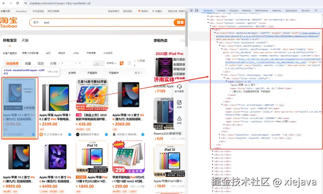Switch to the Sources tab
Screen dimensions: 323x194
pos(234,11)
